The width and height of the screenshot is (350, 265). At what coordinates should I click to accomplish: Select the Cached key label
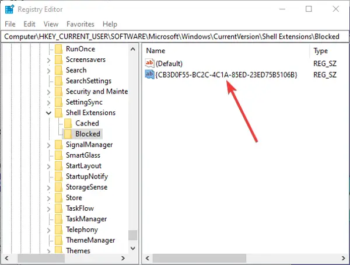[x=87, y=123]
